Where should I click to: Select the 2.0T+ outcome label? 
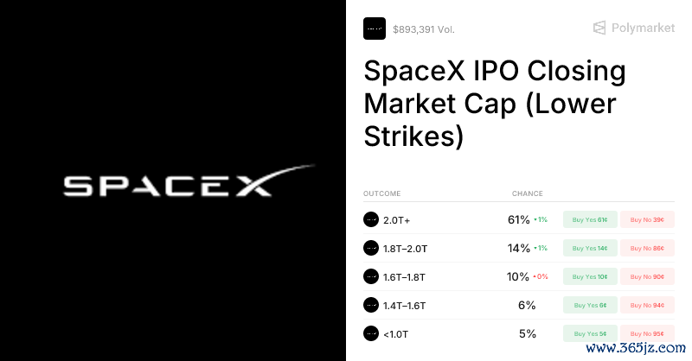pyautogui.click(x=396, y=220)
